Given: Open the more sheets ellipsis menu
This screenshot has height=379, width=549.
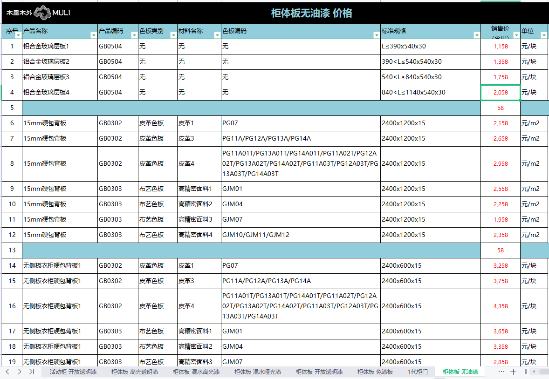Looking at the screenshot, I should pos(501,372).
